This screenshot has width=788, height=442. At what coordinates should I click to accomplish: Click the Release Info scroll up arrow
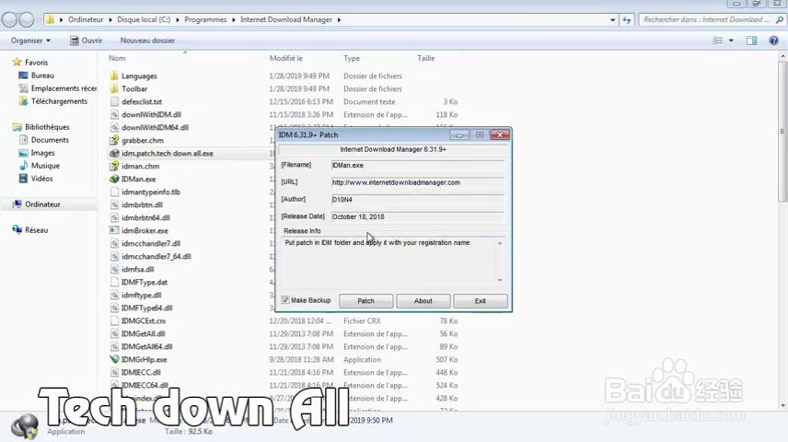tap(500, 243)
